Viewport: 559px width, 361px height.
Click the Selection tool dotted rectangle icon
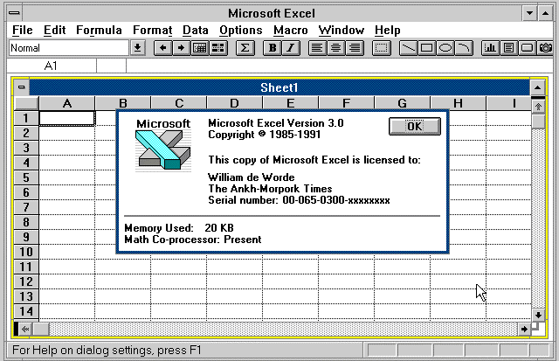[x=382, y=48]
